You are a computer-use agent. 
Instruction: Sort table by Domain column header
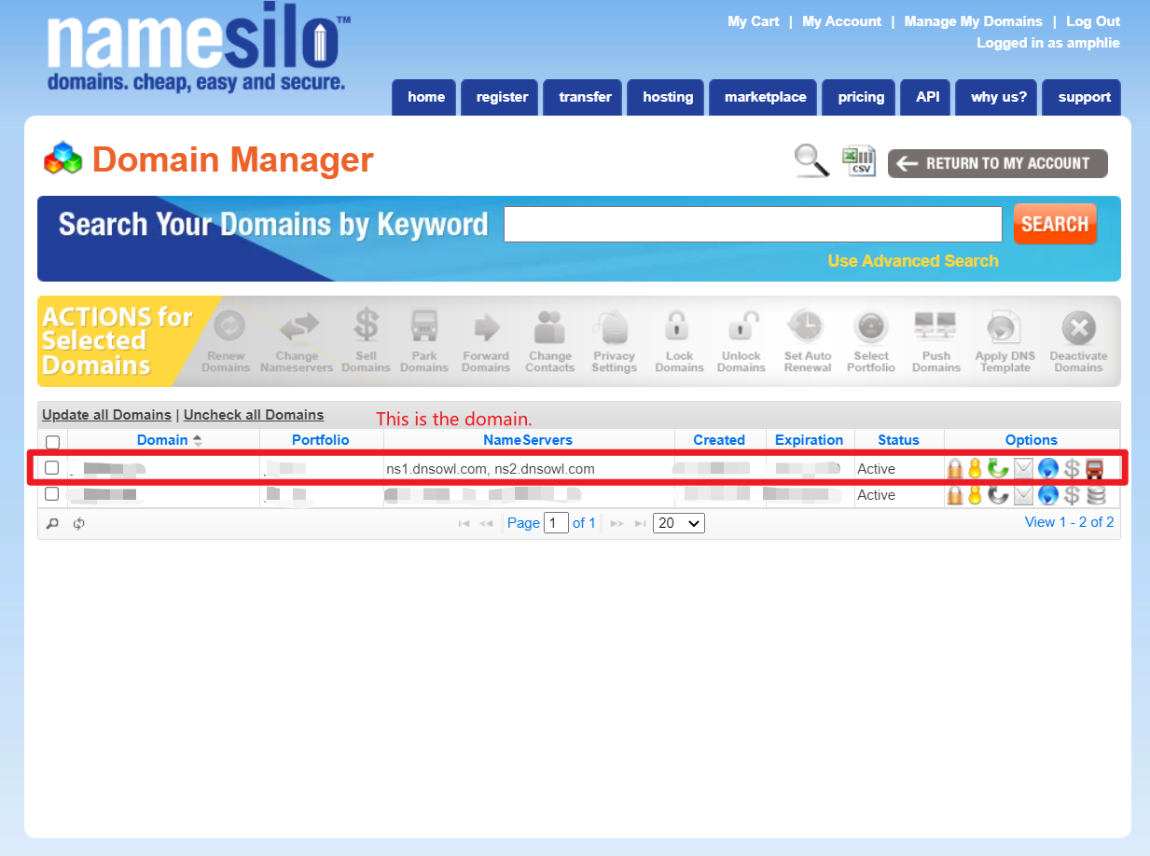tap(162, 440)
